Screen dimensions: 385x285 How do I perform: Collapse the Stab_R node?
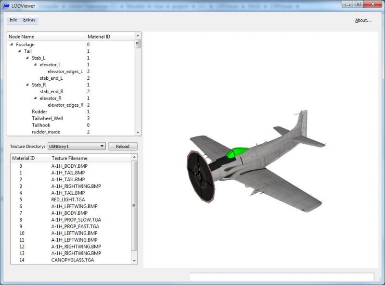(27, 85)
